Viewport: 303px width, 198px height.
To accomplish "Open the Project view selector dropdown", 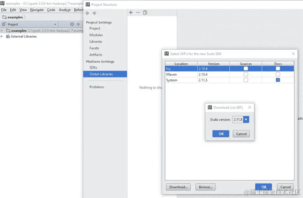I will coord(55,24).
